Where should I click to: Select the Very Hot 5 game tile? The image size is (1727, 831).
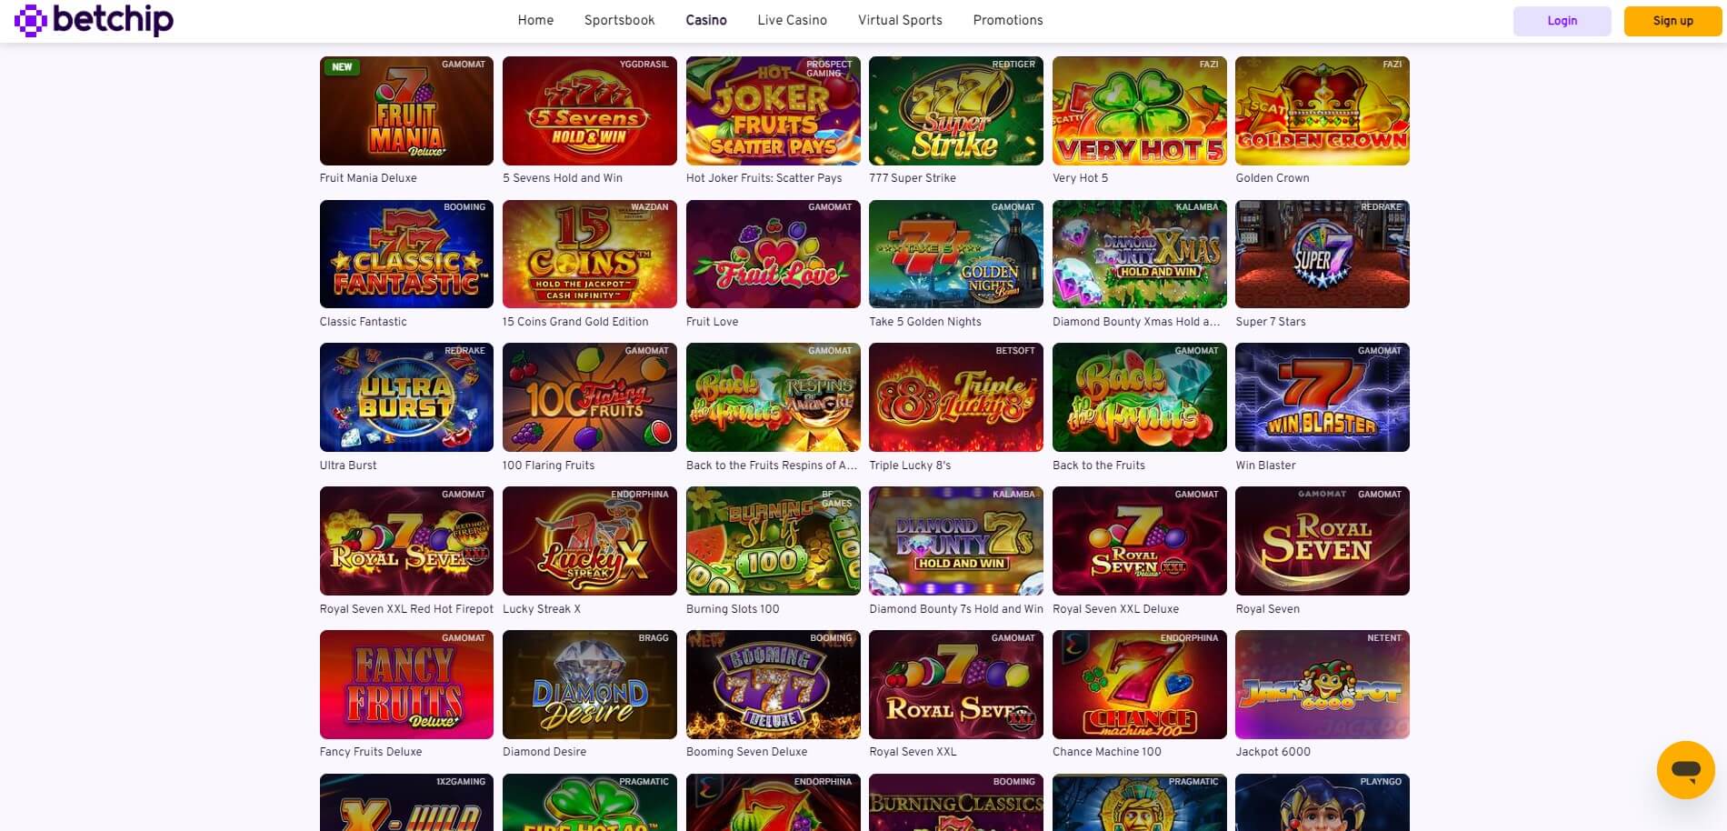(x=1140, y=111)
